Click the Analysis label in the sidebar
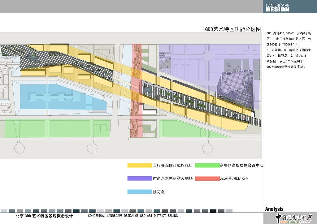 [x=274, y=209]
